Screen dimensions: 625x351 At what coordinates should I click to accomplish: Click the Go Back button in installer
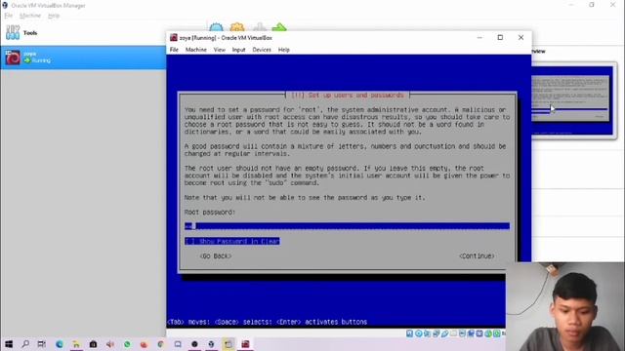216,255
